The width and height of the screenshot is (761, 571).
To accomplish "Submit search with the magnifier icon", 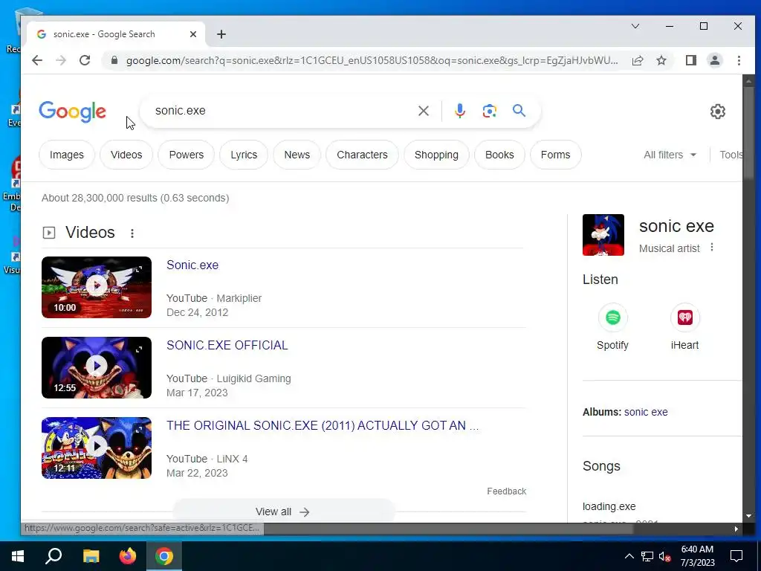I will [x=519, y=111].
